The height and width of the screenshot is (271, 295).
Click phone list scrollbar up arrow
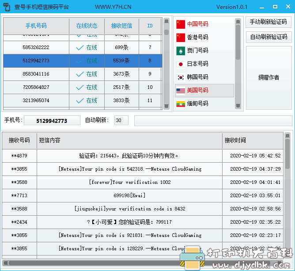tap(166, 21)
